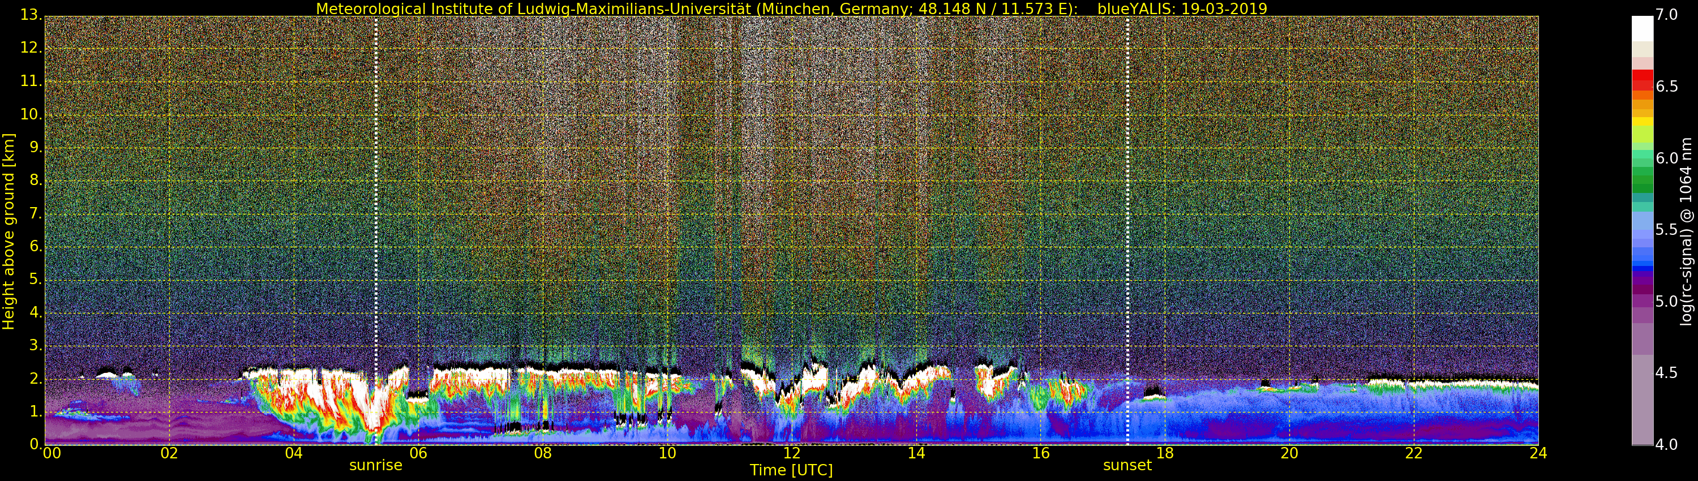
Task: Click the 4. height axis tick label
Action: [x=35, y=313]
